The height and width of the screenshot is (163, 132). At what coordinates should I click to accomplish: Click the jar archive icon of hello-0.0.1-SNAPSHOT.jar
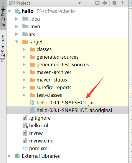pos(32,103)
